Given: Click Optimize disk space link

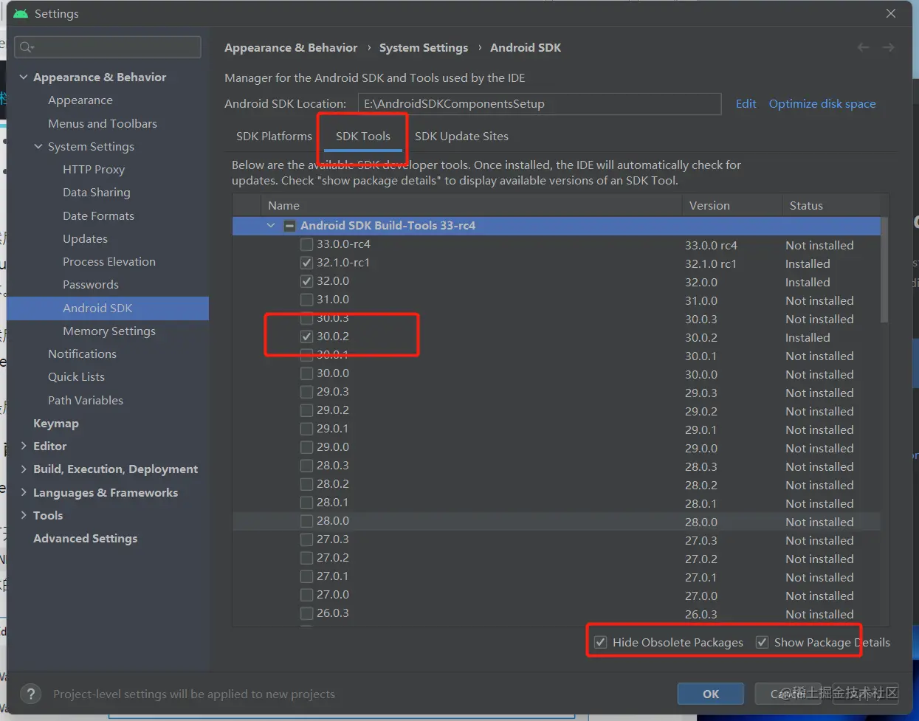Looking at the screenshot, I should (822, 104).
